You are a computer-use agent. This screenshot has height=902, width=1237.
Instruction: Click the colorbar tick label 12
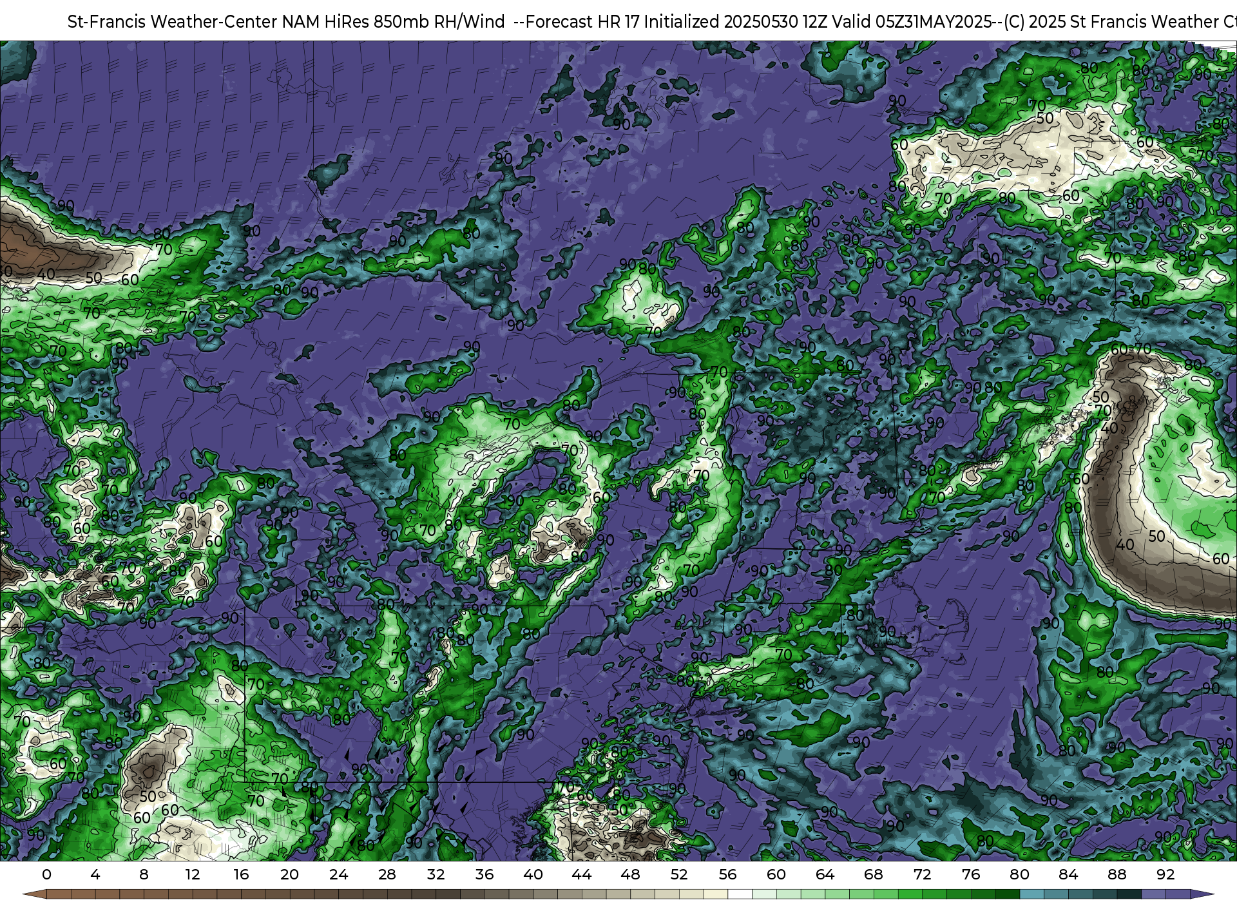click(x=193, y=874)
